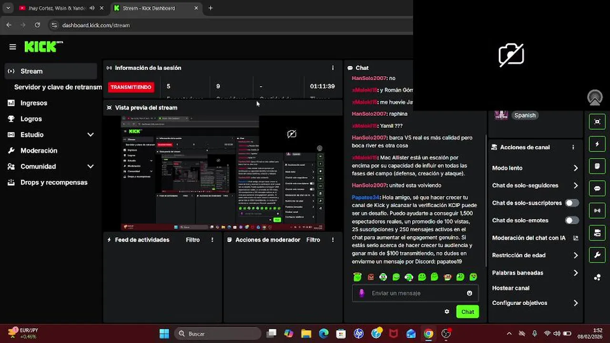Click the red angry face emote

[371, 277]
